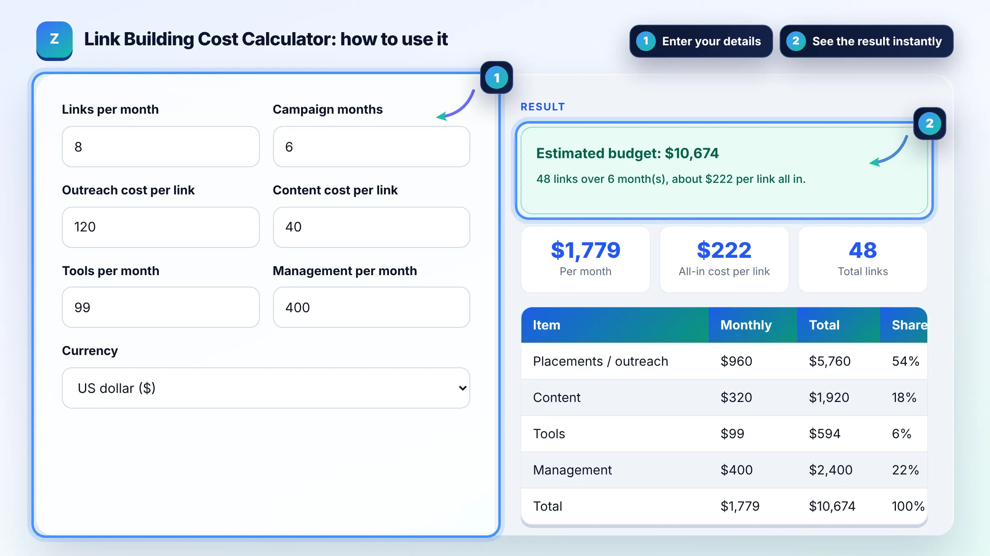Click the $1,779 Per month card
Image resolution: width=990 pixels, height=556 pixels.
585,259
